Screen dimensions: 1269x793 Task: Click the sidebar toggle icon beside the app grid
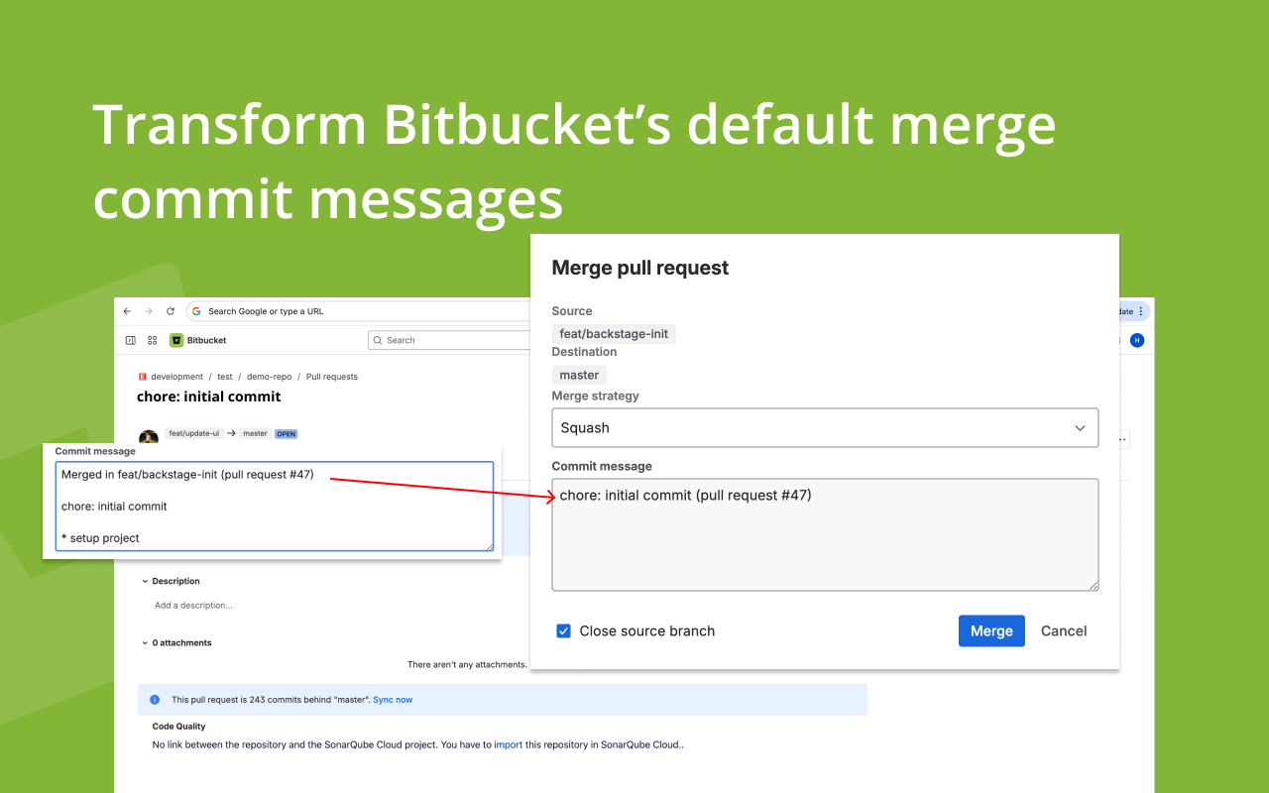pos(130,340)
